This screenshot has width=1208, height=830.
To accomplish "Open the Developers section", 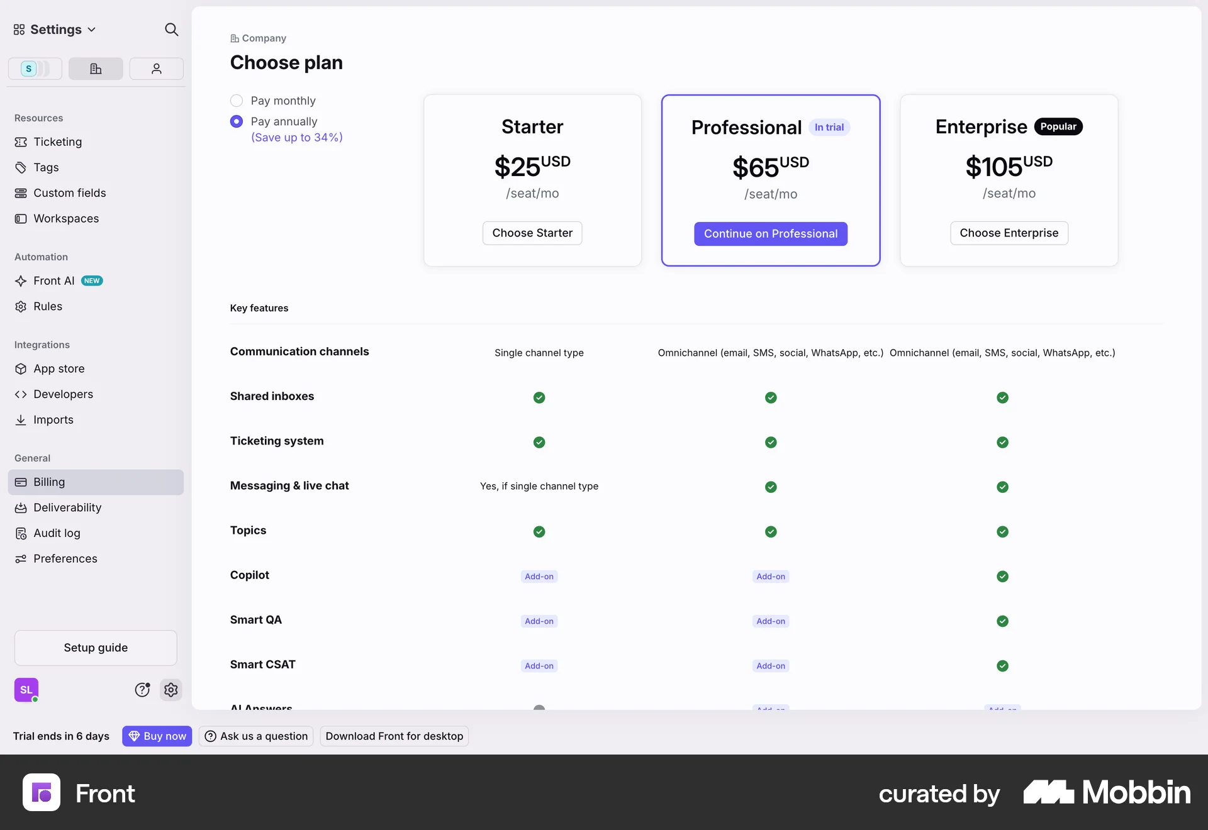I will pyautogui.click(x=64, y=394).
